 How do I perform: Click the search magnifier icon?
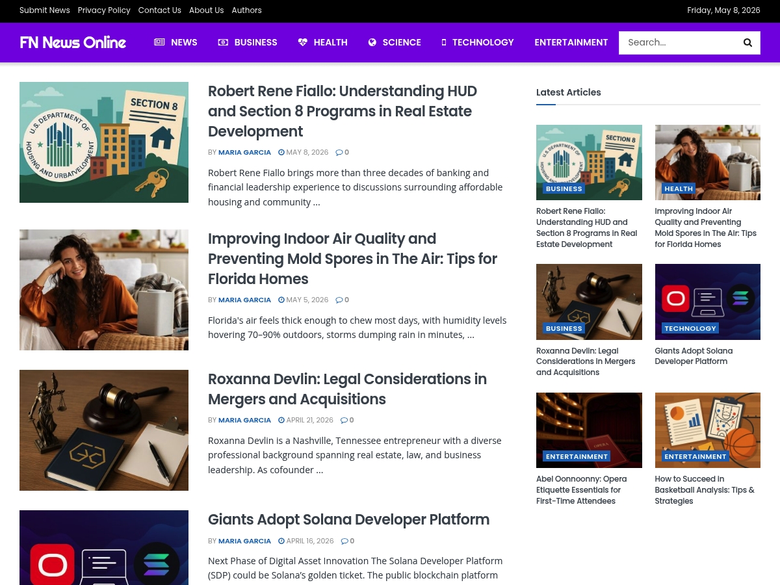point(747,43)
